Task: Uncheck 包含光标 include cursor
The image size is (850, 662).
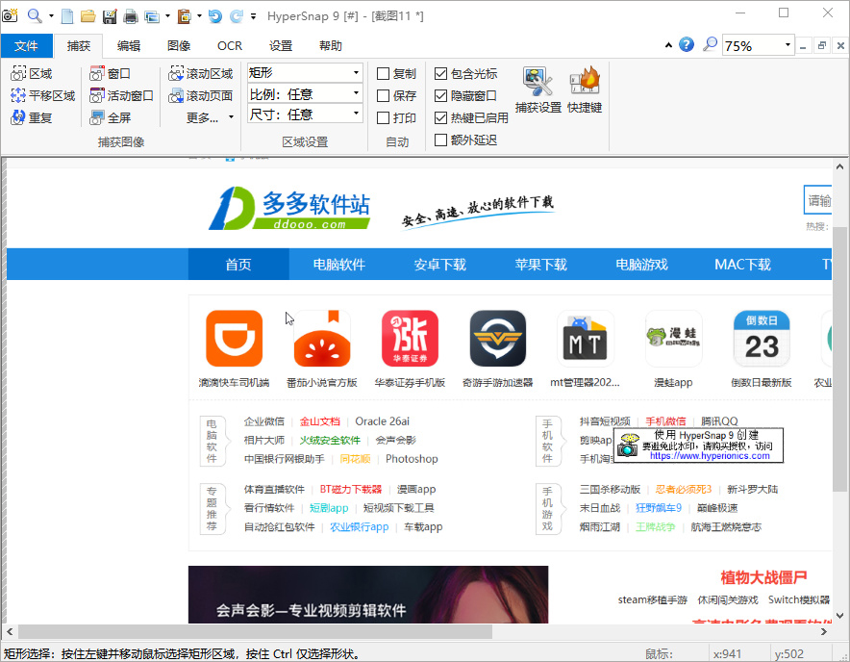Action: tap(440, 73)
